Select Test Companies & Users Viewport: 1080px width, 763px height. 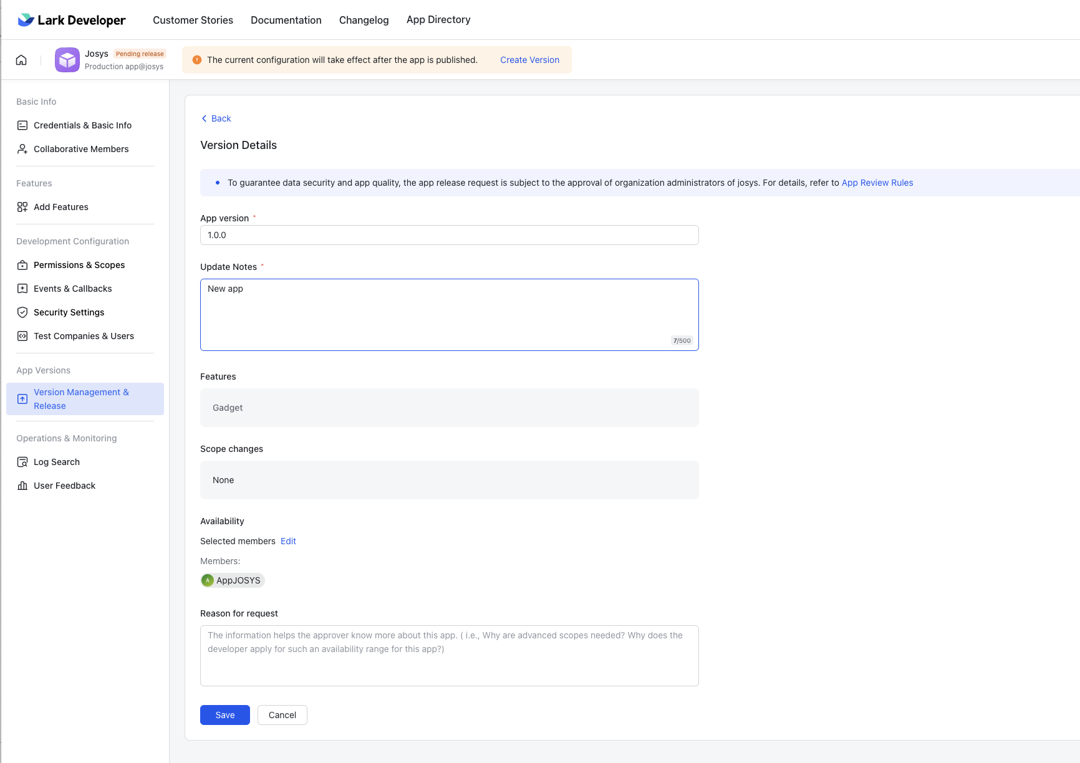84,336
